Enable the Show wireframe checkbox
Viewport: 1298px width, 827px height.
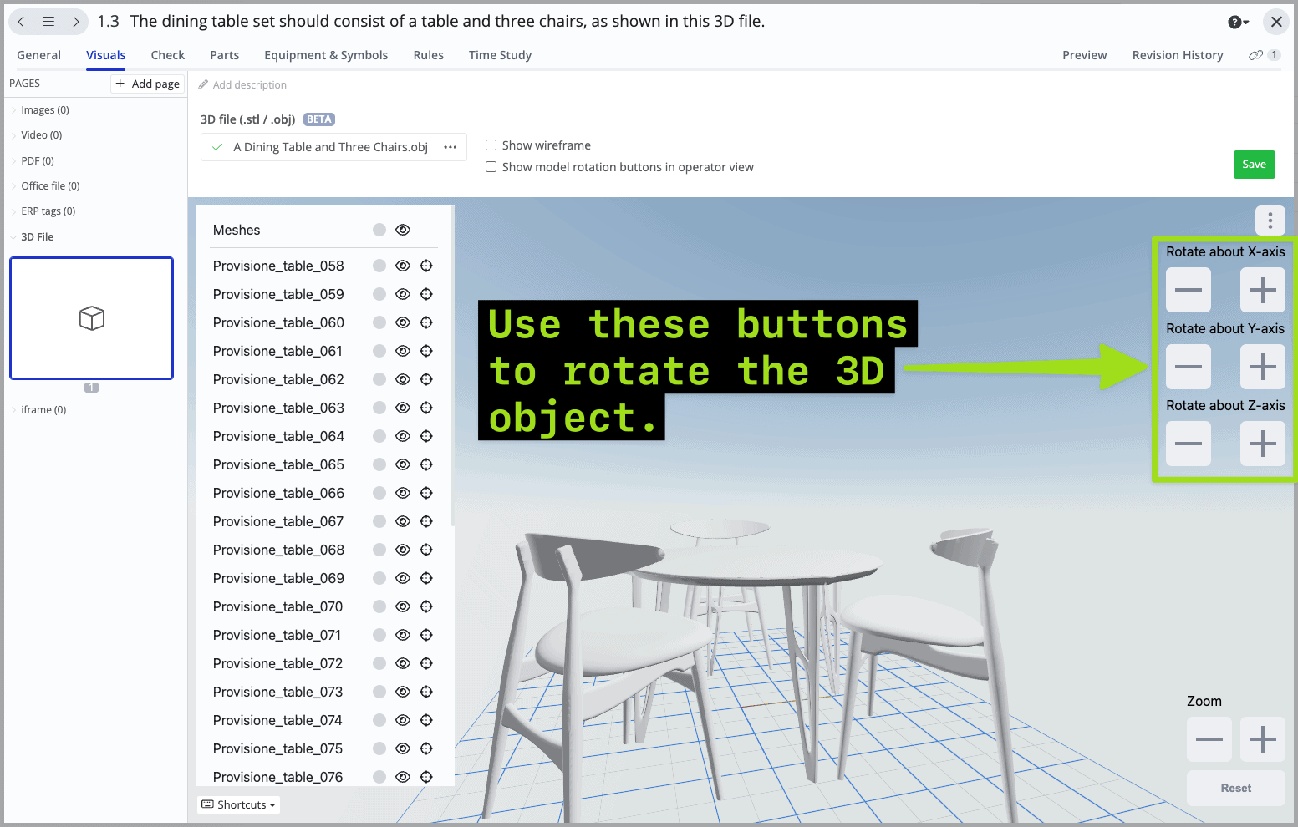(x=491, y=145)
